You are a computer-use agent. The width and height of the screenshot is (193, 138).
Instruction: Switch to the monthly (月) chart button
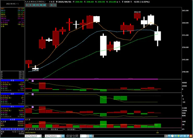55,5
